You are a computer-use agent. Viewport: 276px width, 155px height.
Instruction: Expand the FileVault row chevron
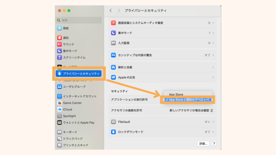coord(213,122)
